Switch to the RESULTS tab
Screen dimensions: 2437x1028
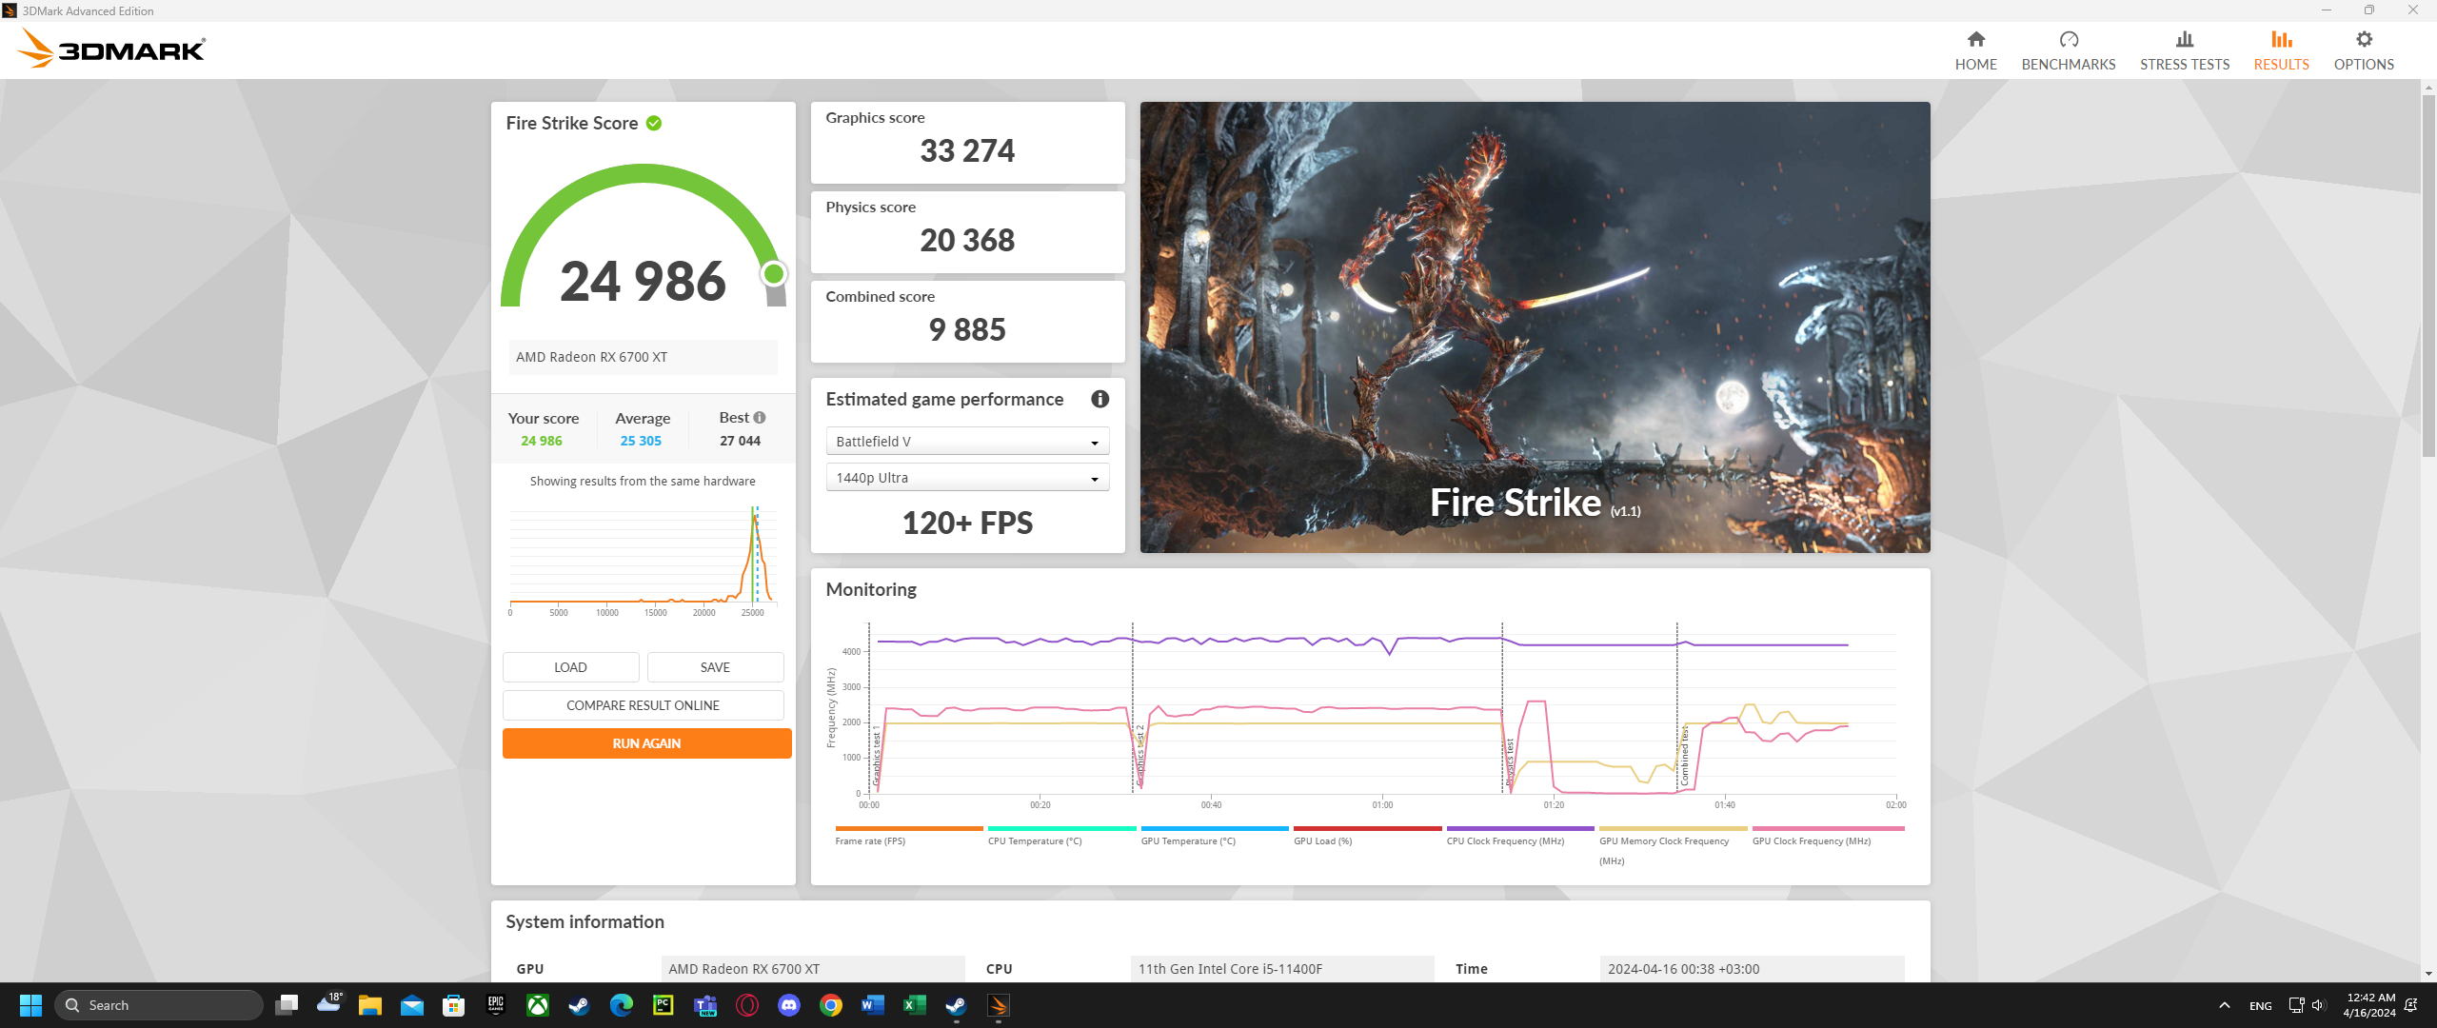(x=2281, y=50)
